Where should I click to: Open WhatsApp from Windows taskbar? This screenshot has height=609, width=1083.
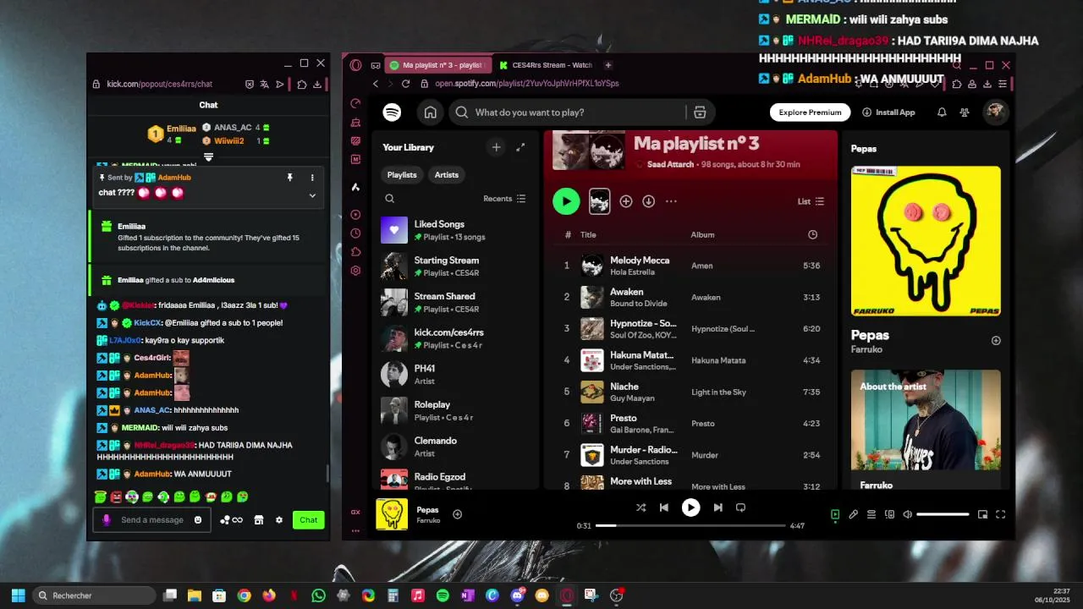point(318,595)
